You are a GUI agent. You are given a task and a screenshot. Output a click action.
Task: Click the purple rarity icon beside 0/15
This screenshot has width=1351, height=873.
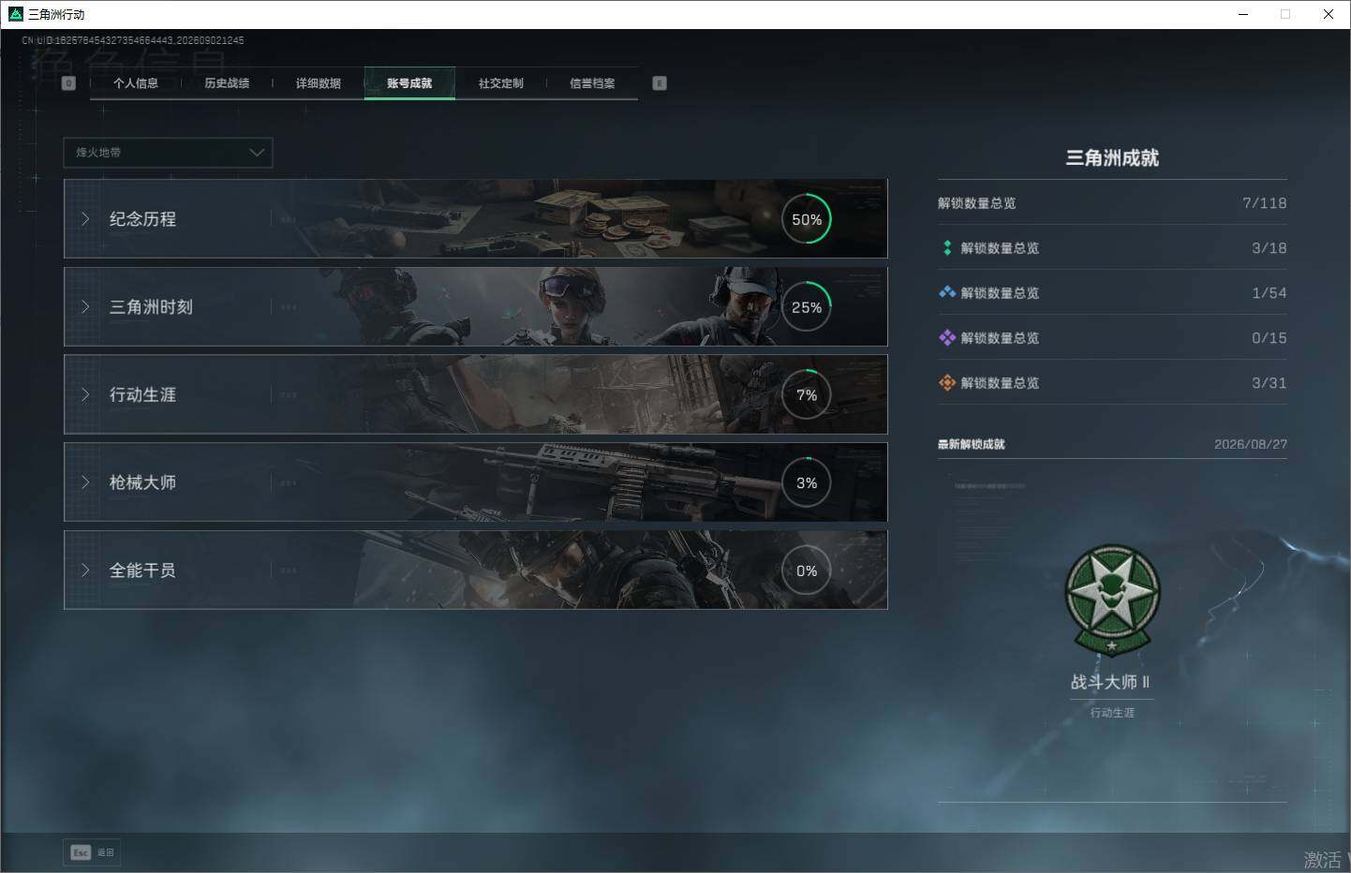[x=947, y=338]
